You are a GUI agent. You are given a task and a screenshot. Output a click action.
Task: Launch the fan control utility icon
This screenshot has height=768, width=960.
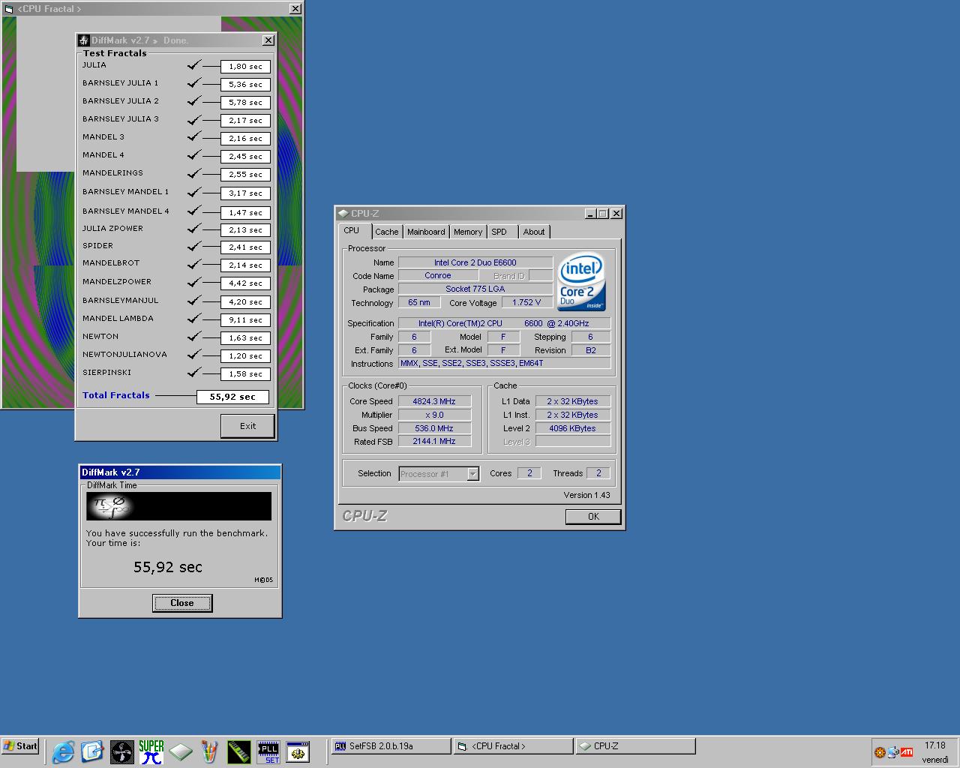121,751
